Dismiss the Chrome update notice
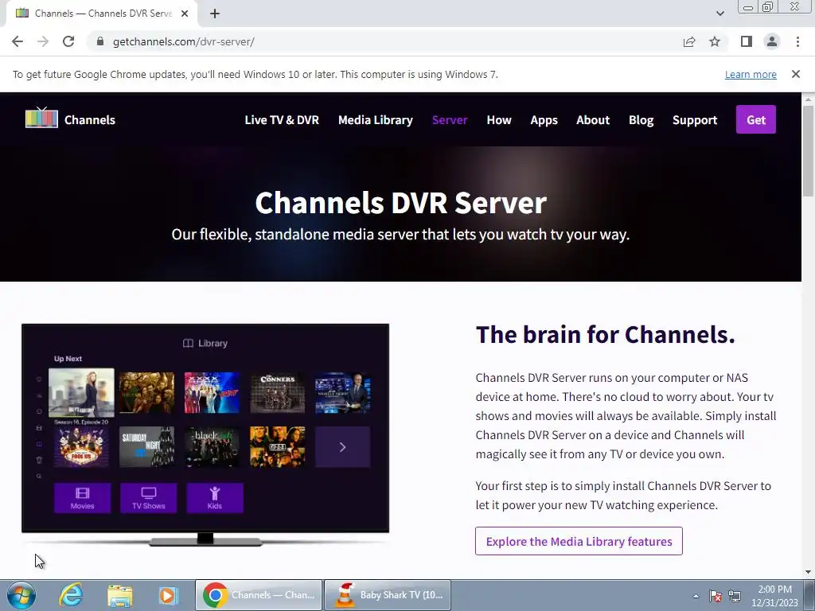 [796, 74]
